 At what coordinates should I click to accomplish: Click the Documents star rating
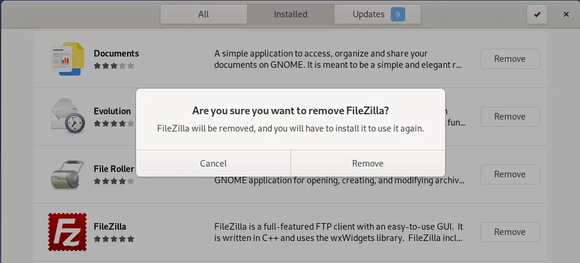[x=113, y=66]
